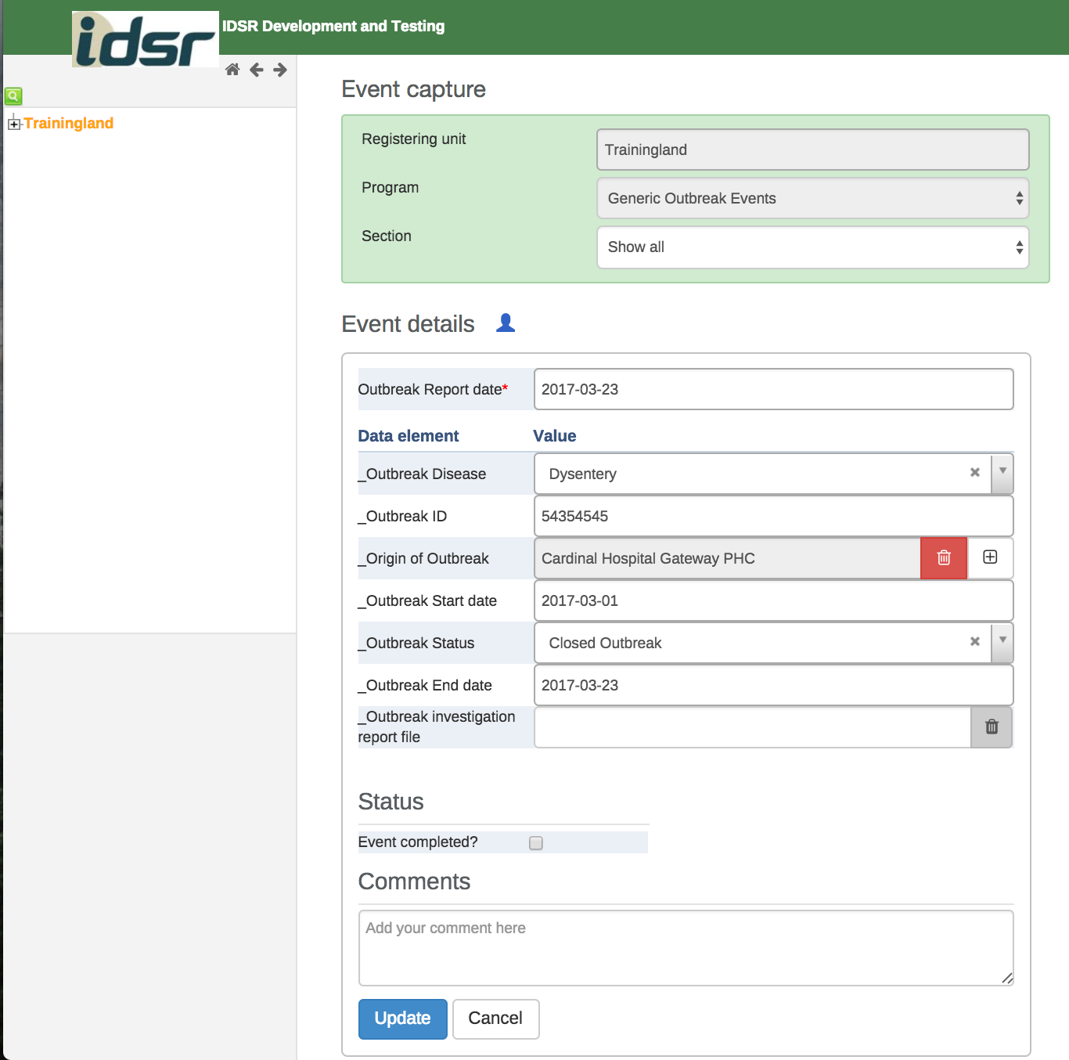Expand the Outbreak Status dropdown arrow
The width and height of the screenshot is (1069, 1060).
coord(1002,642)
